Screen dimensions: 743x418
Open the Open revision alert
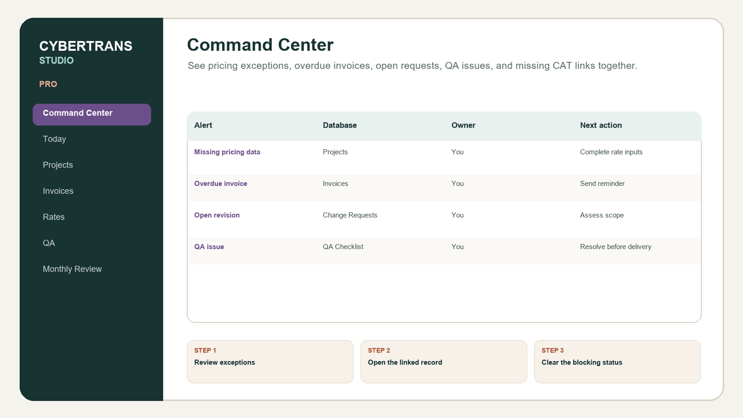tap(217, 215)
